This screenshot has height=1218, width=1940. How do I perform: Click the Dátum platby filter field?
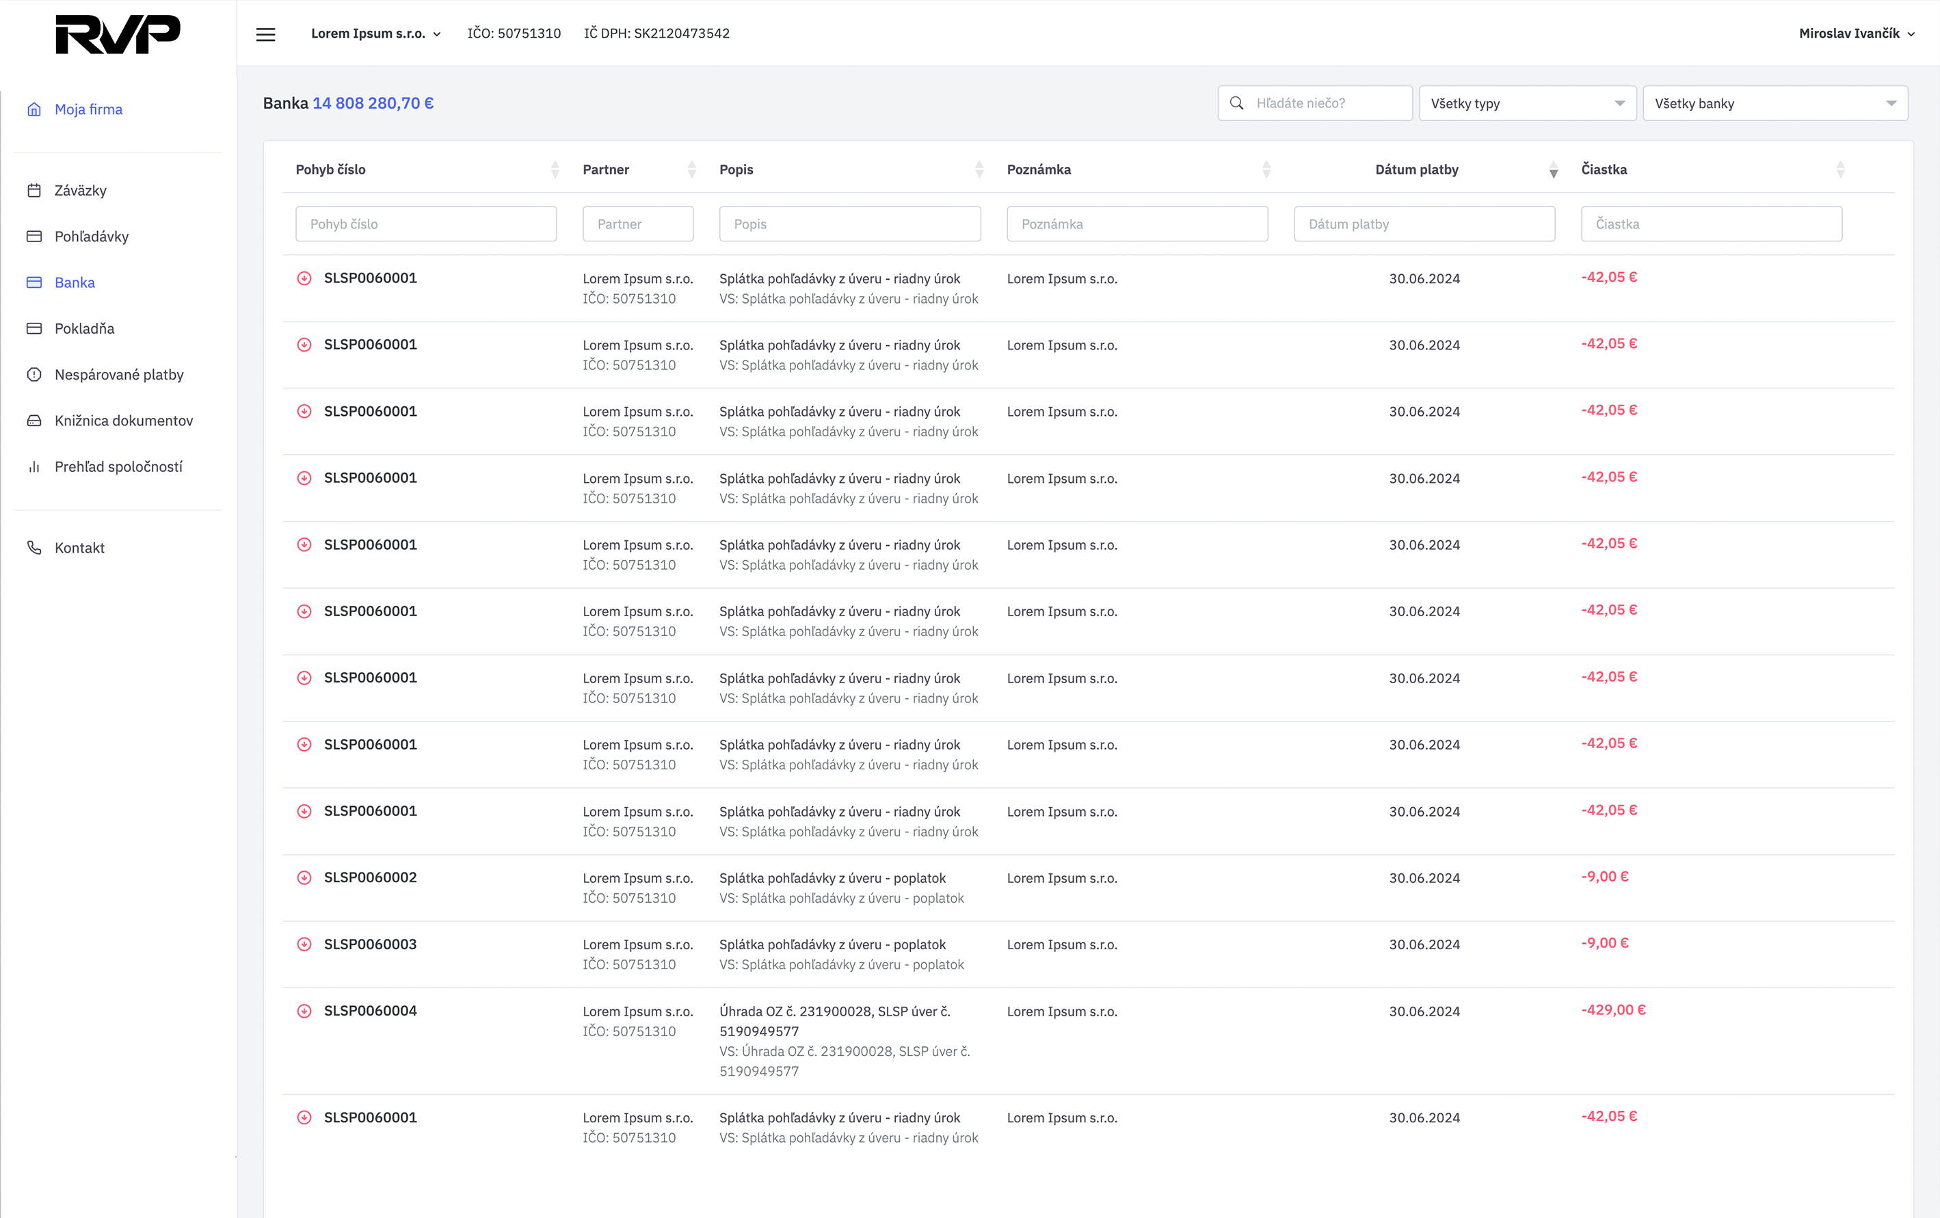tap(1424, 224)
